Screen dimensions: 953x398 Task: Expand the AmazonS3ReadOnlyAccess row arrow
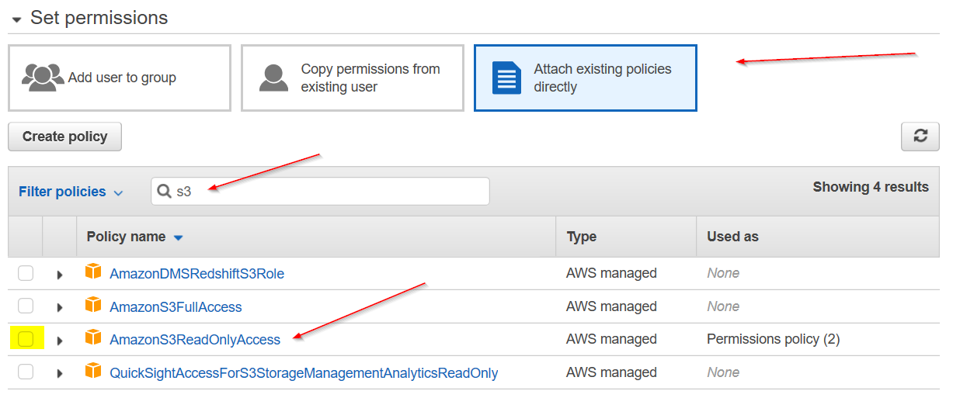pyautogui.click(x=60, y=340)
